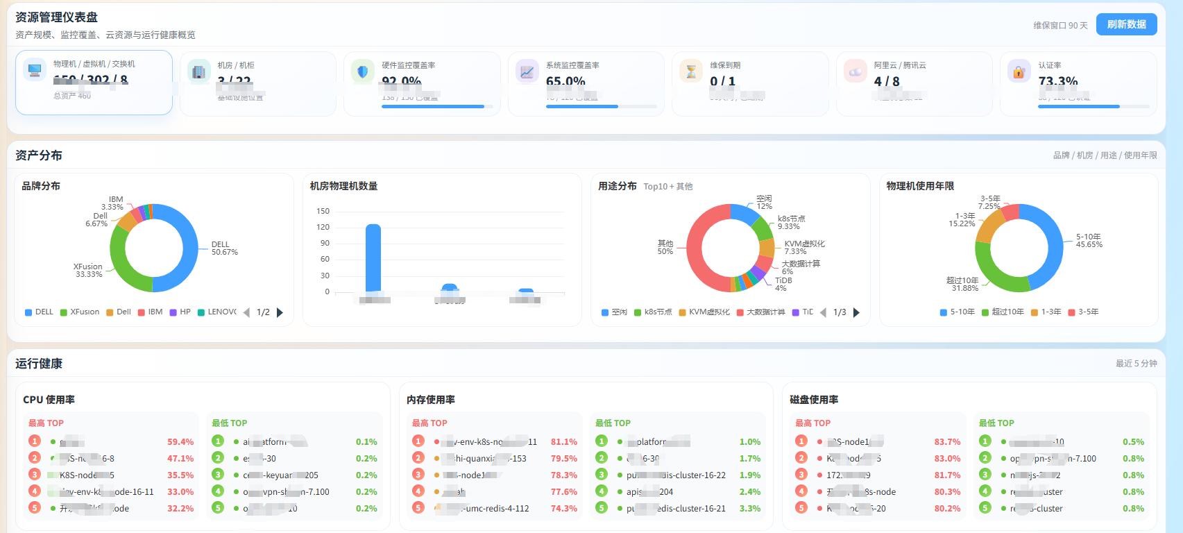
Task: Click the 0.5% disk usage value
Action: [x=1134, y=442]
